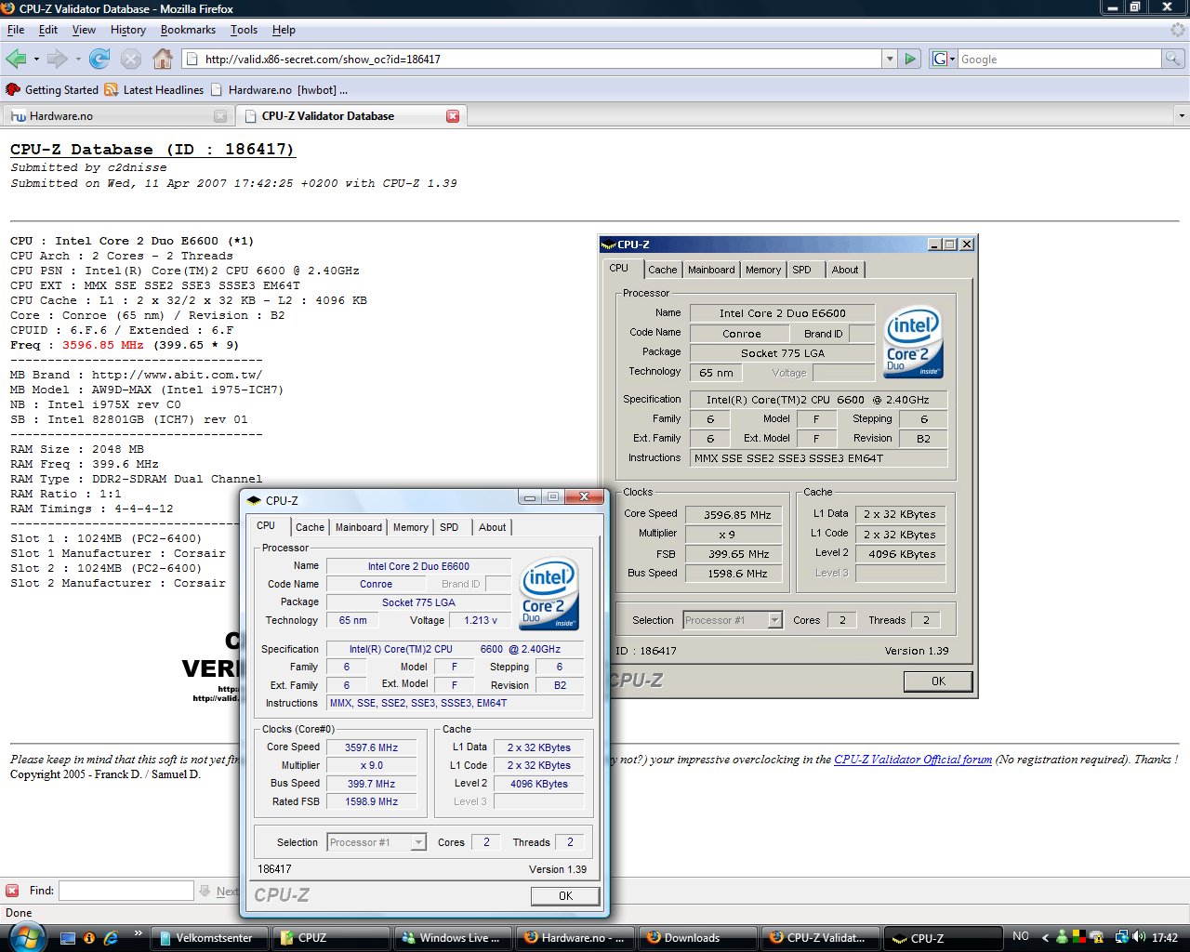
Task: Expand the Processor #1 selection in front CPU-Z
Action: [418, 842]
